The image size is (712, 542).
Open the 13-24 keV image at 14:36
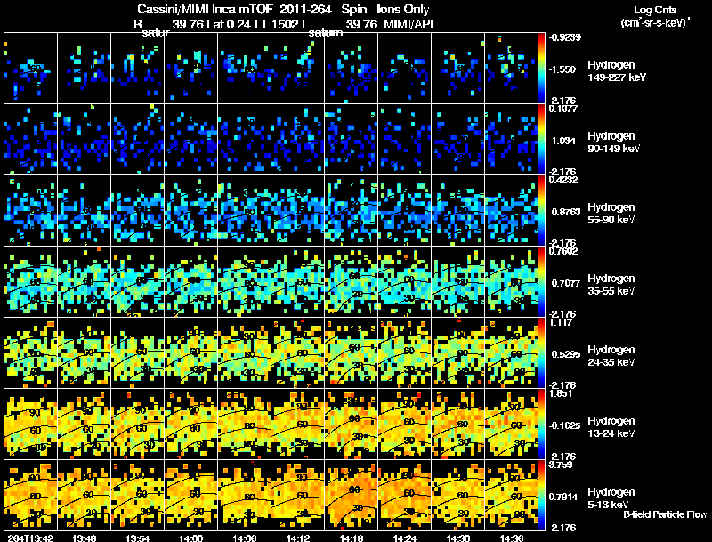(512, 425)
